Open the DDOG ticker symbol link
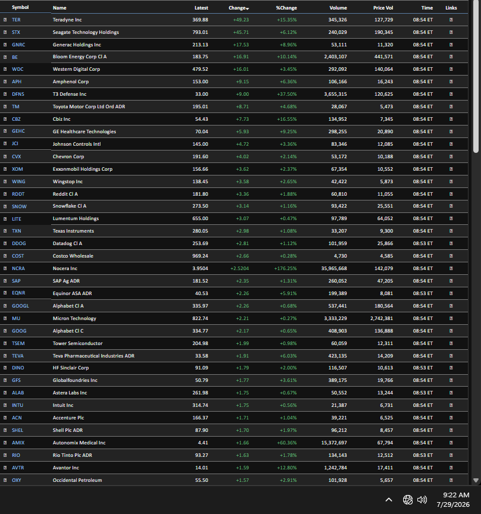This screenshot has height=514, width=481. [x=18, y=243]
